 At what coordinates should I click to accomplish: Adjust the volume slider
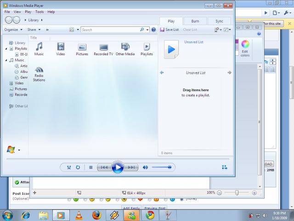click(x=162, y=167)
